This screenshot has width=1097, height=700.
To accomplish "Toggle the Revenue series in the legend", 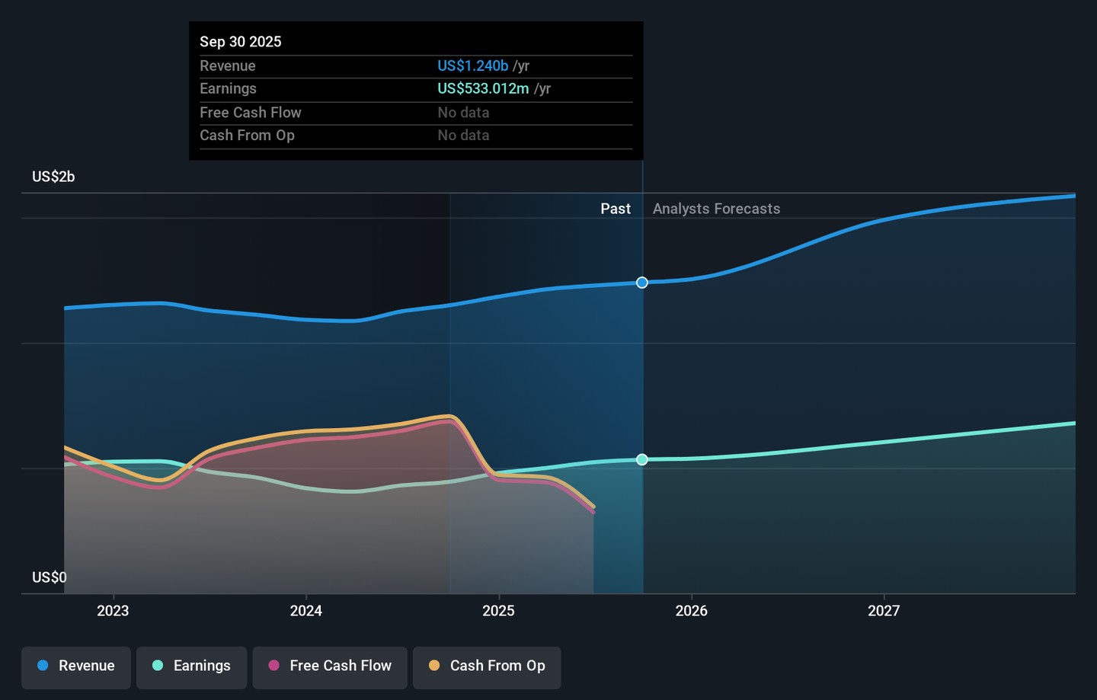I will tap(76, 667).
